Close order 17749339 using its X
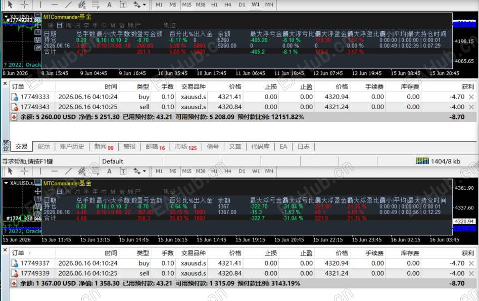Screen dimensions: 479x301 [471, 273]
